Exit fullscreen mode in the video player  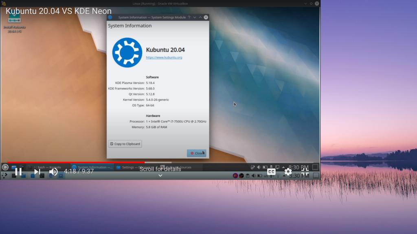tap(305, 172)
